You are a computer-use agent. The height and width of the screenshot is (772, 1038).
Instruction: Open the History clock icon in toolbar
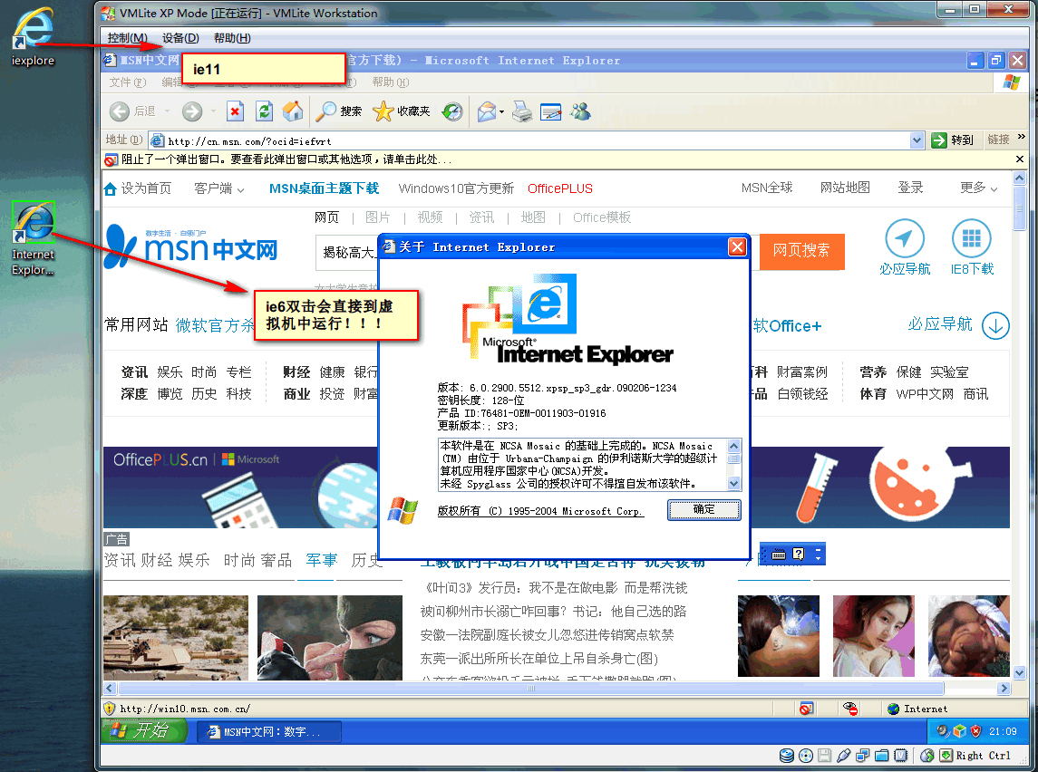[452, 111]
